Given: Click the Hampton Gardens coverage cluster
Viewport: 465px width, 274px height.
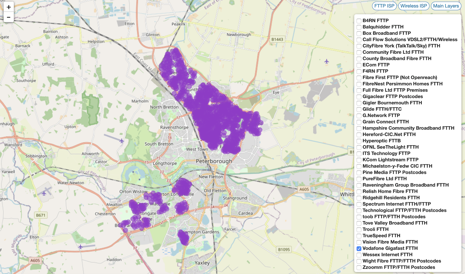Looking at the screenshot, I should [183, 237].
